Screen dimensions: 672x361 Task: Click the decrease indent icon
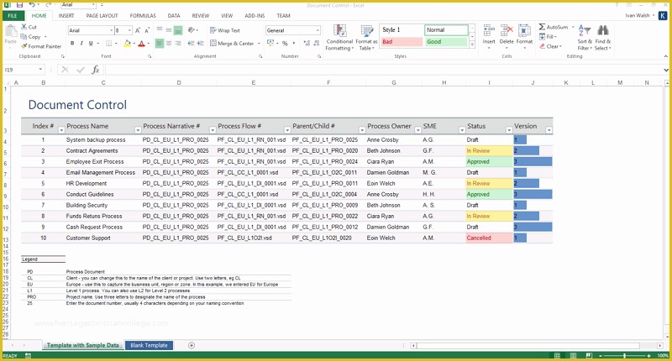[x=191, y=44]
